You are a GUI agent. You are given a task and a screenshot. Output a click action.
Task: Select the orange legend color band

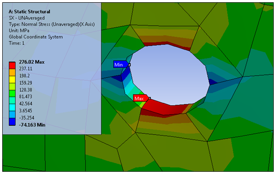[12, 72]
